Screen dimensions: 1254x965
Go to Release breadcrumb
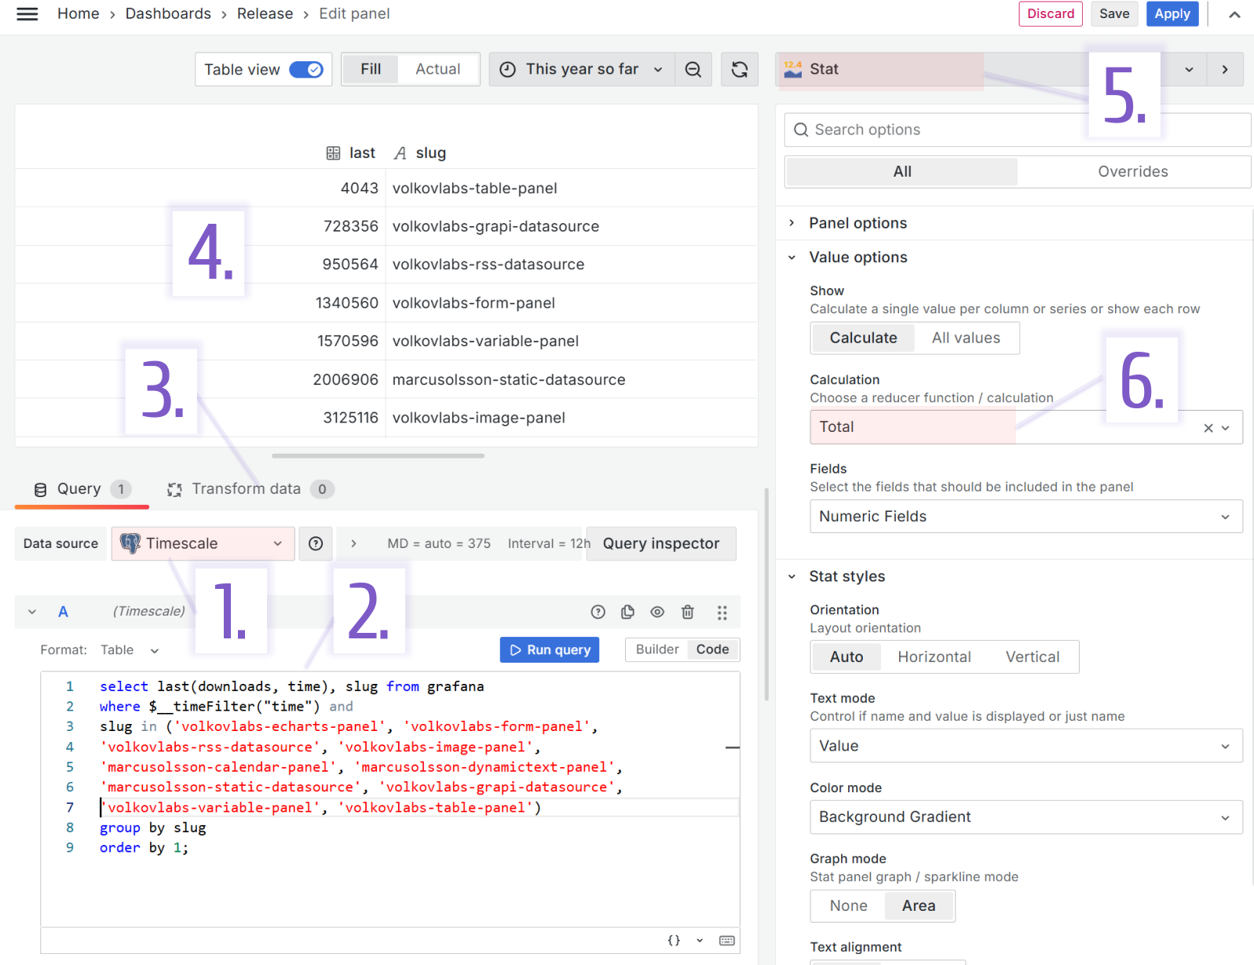265,14
